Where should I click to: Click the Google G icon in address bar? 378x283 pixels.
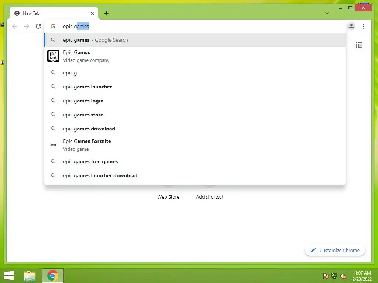click(53, 26)
